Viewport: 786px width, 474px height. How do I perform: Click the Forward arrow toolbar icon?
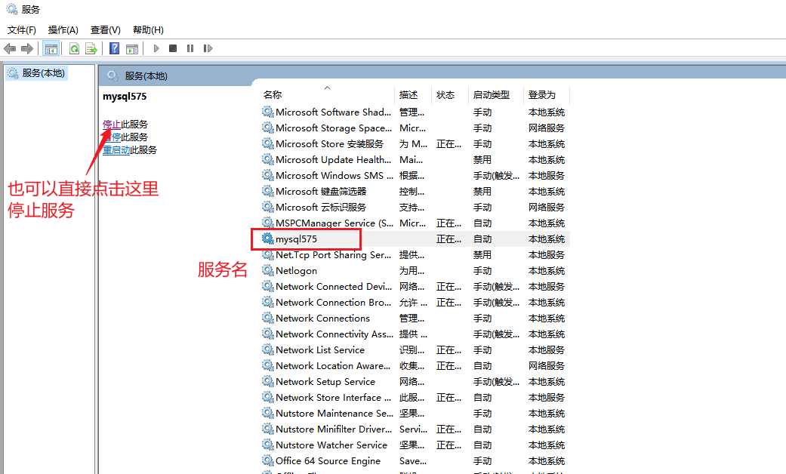(26, 48)
